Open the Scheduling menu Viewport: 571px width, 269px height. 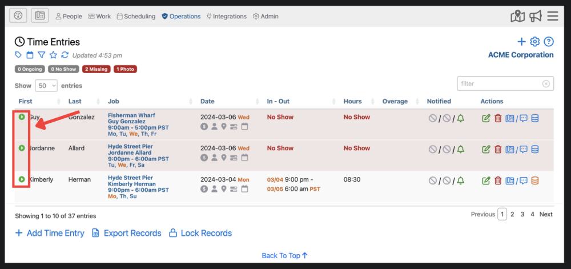136,17
